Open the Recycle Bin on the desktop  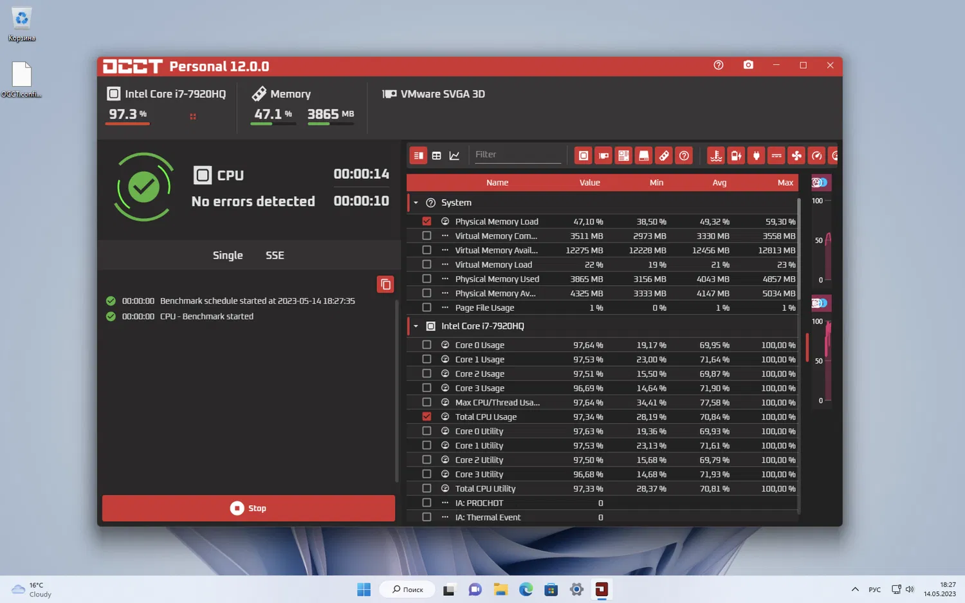pos(21,24)
